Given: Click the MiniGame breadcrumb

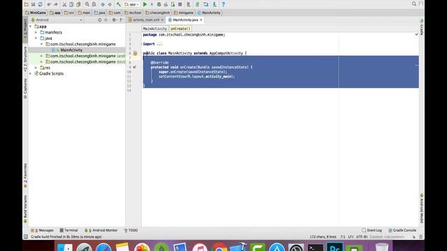Looking at the screenshot, I should click(36, 13).
